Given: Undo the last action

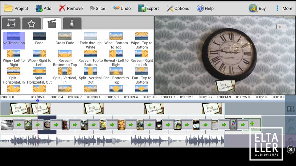Looking at the screenshot, I should point(122,8).
